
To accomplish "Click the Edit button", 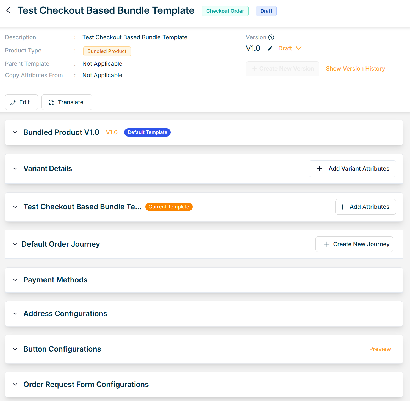I will [x=21, y=102].
